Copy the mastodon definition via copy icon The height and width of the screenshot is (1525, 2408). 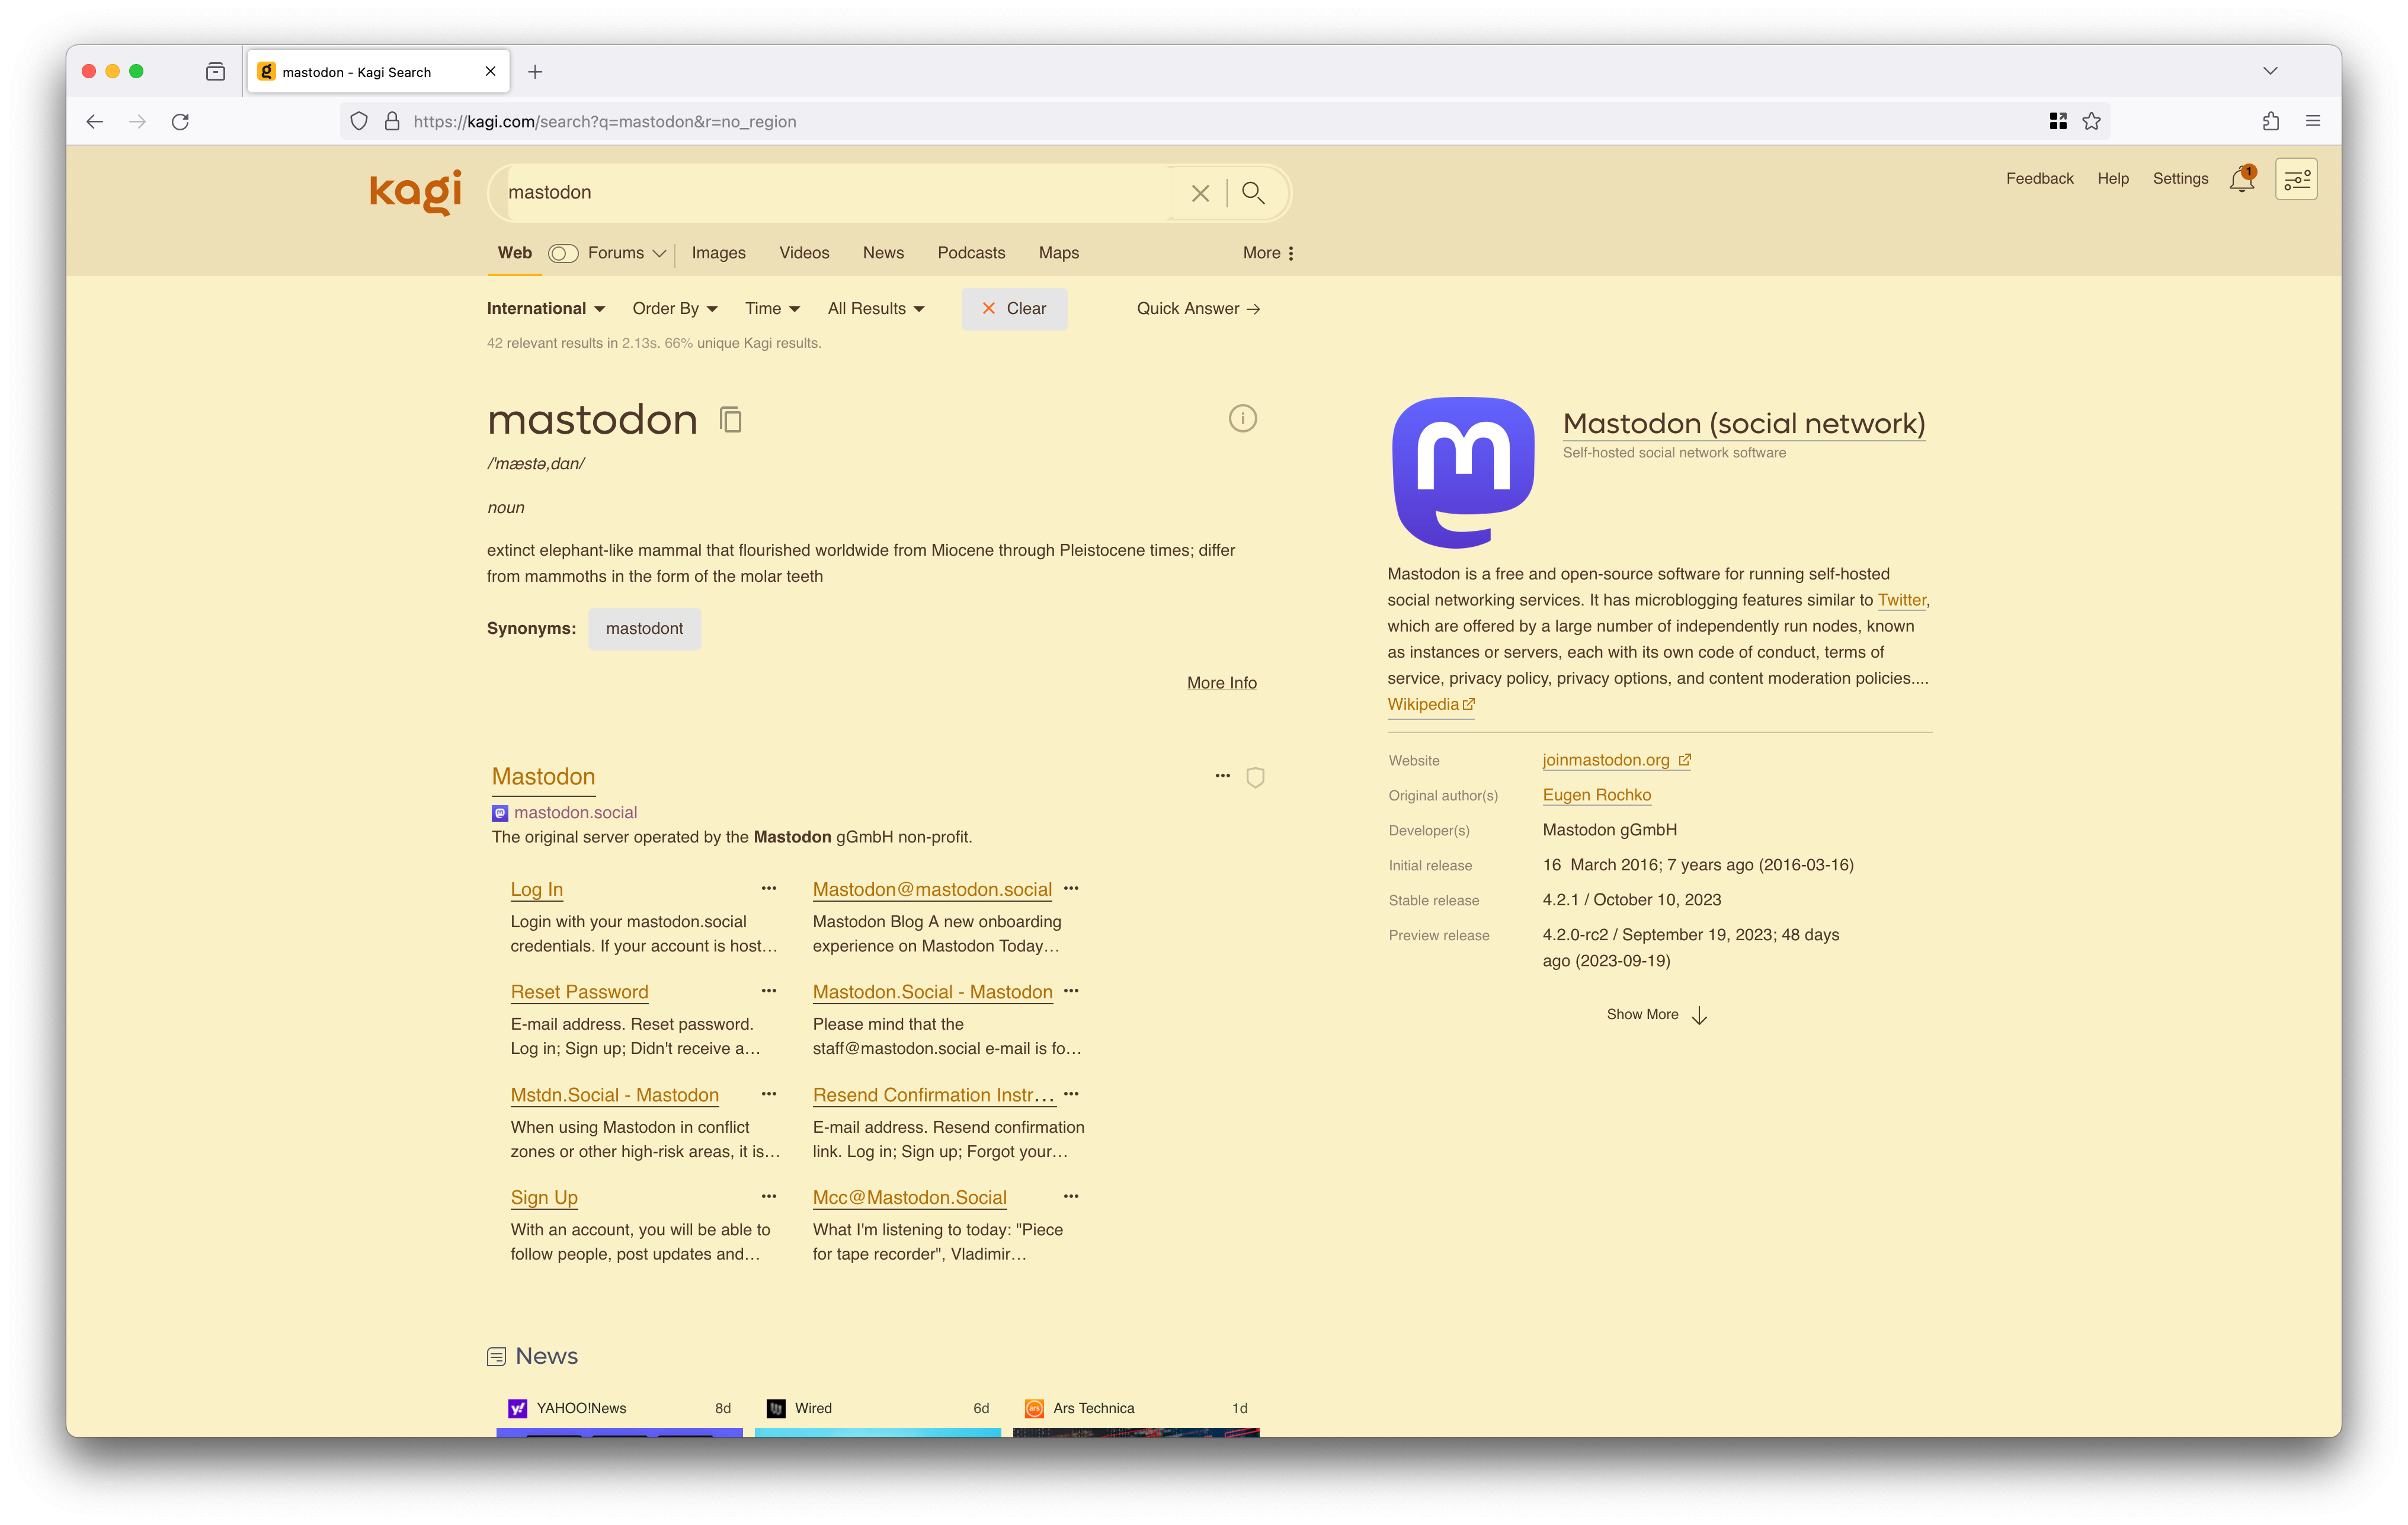tap(731, 420)
